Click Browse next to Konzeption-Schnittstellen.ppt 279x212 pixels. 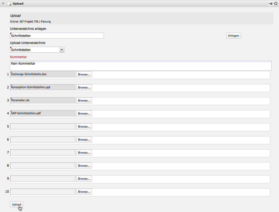point(84,87)
